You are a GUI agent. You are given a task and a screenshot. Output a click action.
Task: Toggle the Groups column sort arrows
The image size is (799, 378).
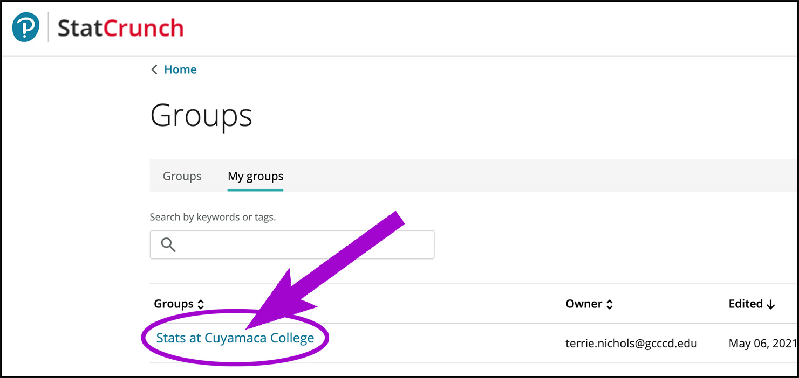201,304
